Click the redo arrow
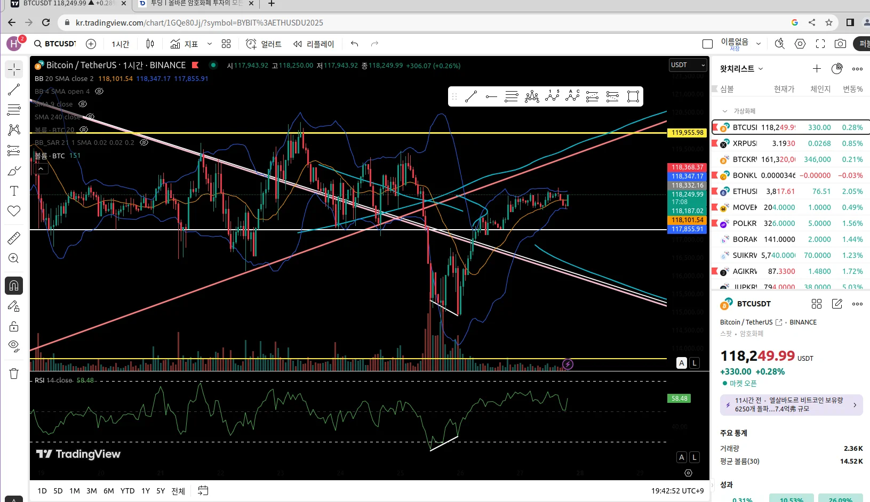870x502 pixels. [x=374, y=44]
